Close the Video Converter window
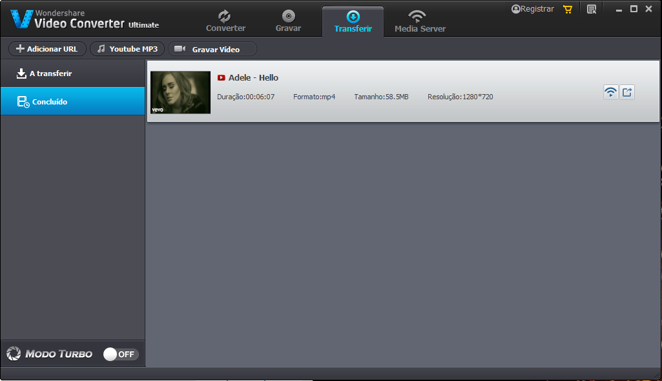 click(648, 9)
